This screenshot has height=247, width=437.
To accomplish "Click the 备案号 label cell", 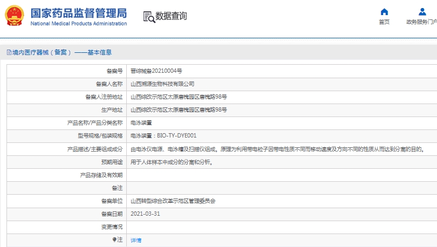I will point(66,71).
